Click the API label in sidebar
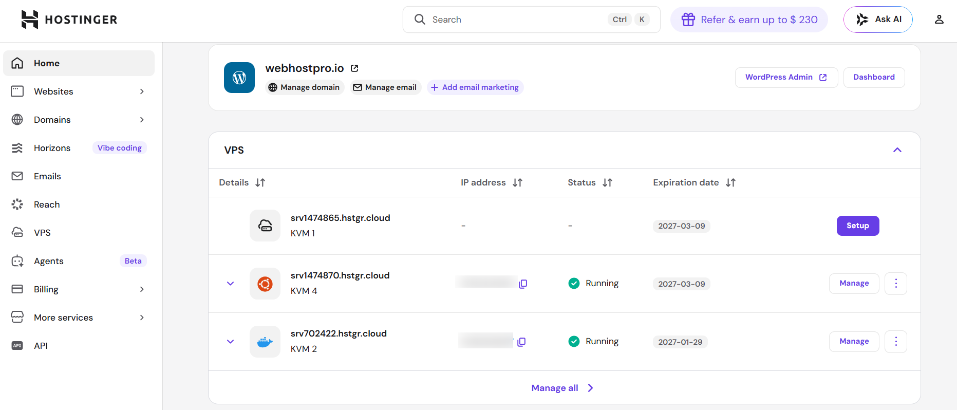 [41, 346]
